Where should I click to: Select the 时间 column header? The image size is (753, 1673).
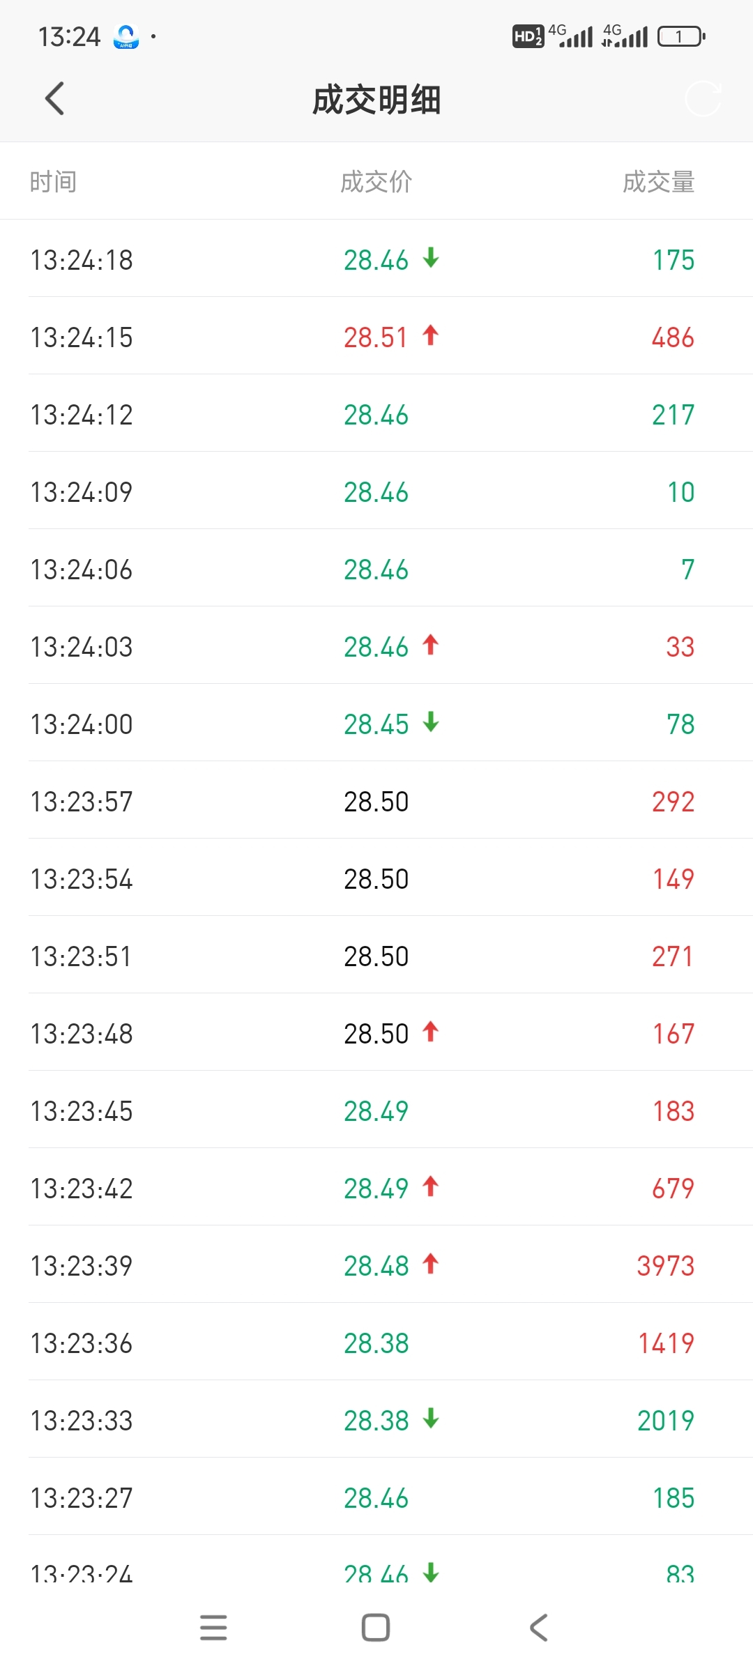pyautogui.click(x=53, y=182)
